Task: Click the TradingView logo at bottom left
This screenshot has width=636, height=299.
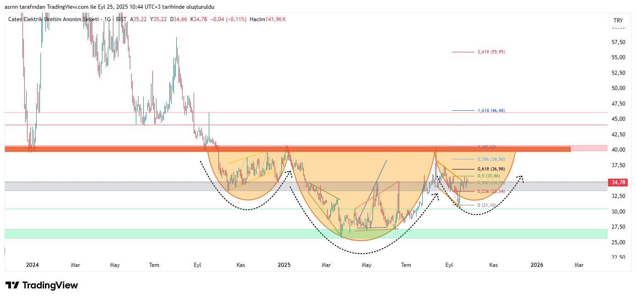Action: pos(42,285)
